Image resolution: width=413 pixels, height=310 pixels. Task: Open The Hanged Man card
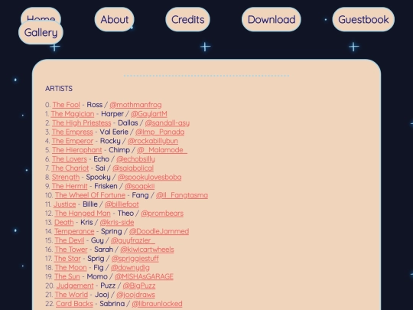[x=83, y=214]
